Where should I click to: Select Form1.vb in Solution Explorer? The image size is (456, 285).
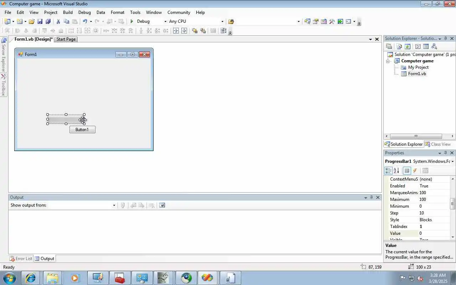coord(417,74)
